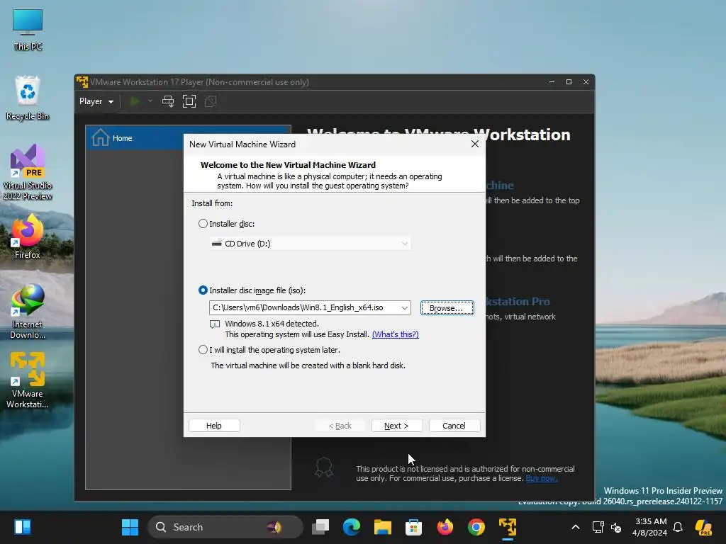726x544 pixels.
Task: Maximize the VMware Workstation Player window
Action: tap(569, 82)
